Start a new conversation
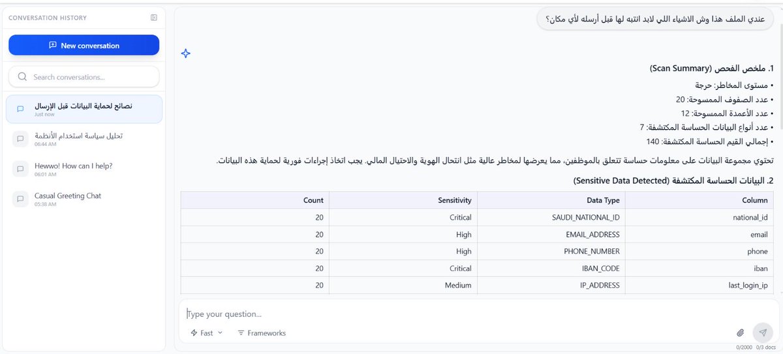Image resolution: width=783 pixels, height=354 pixels. [x=84, y=45]
